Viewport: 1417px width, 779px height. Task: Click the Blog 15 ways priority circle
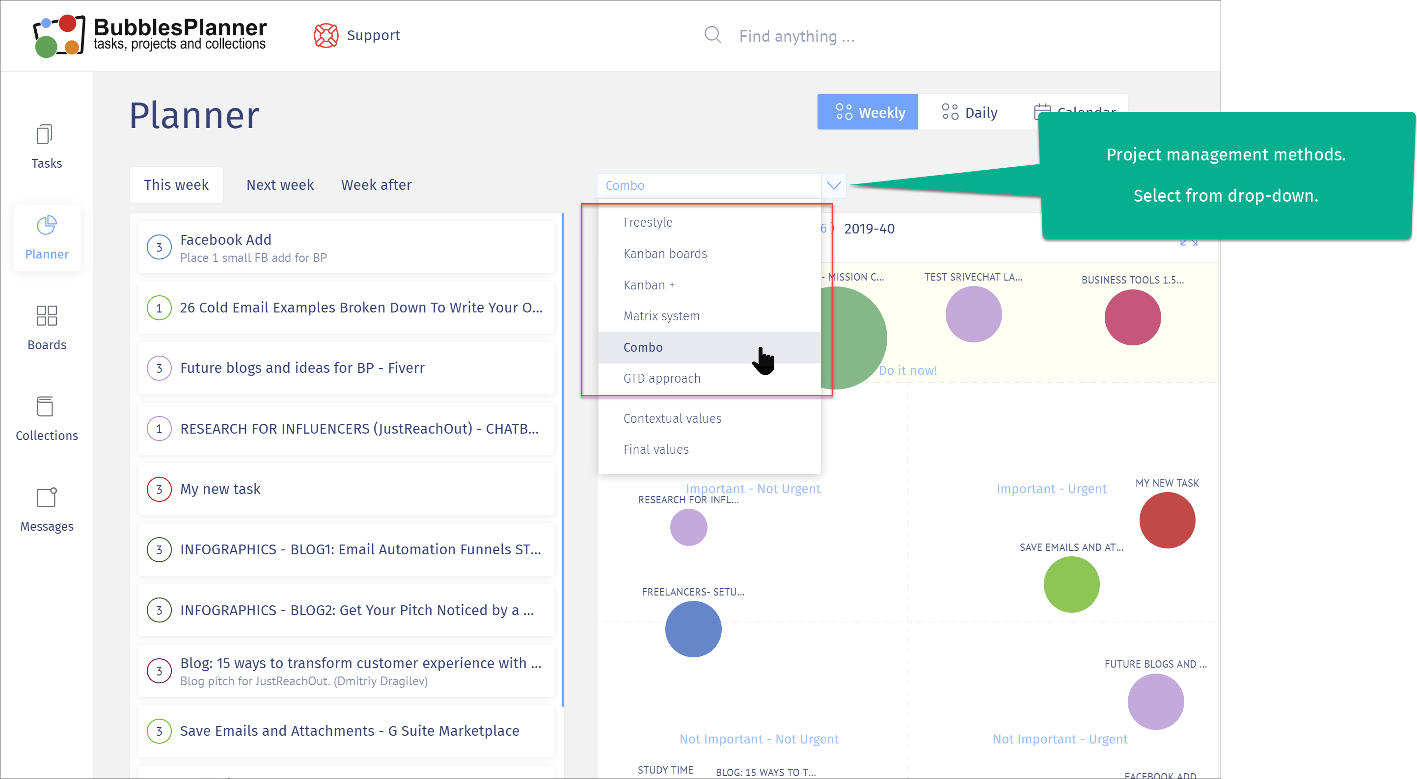click(x=159, y=671)
